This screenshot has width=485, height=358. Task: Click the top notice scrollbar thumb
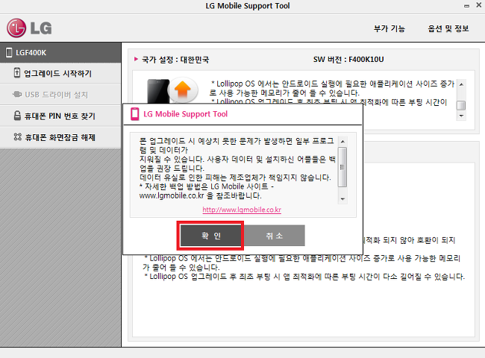tap(461, 105)
